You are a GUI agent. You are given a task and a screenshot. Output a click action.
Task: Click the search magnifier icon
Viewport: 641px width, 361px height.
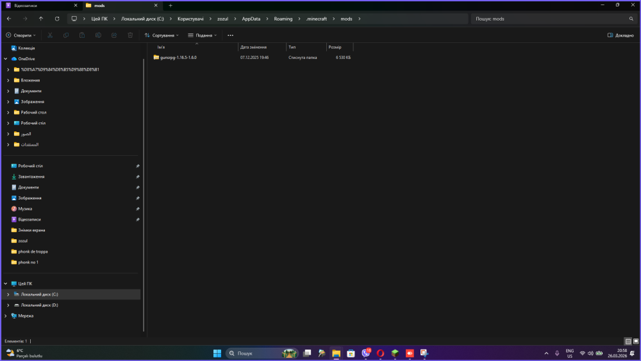(631, 19)
